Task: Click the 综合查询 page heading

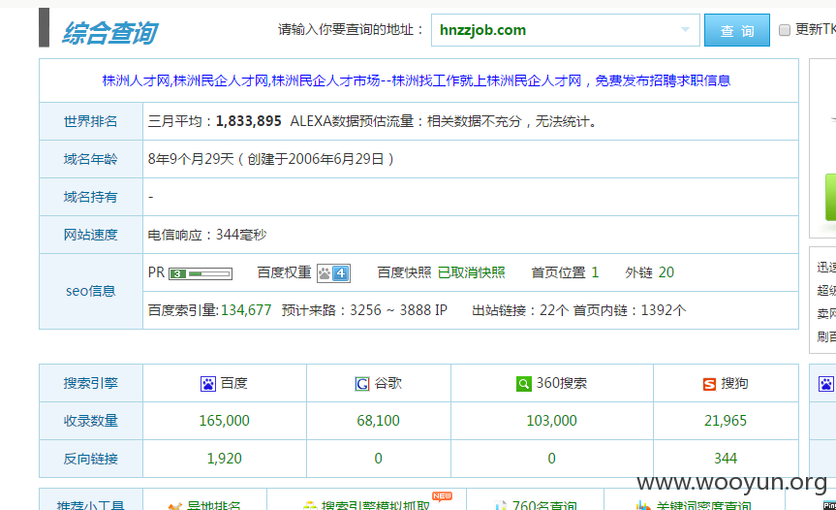Action: pos(109,33)
